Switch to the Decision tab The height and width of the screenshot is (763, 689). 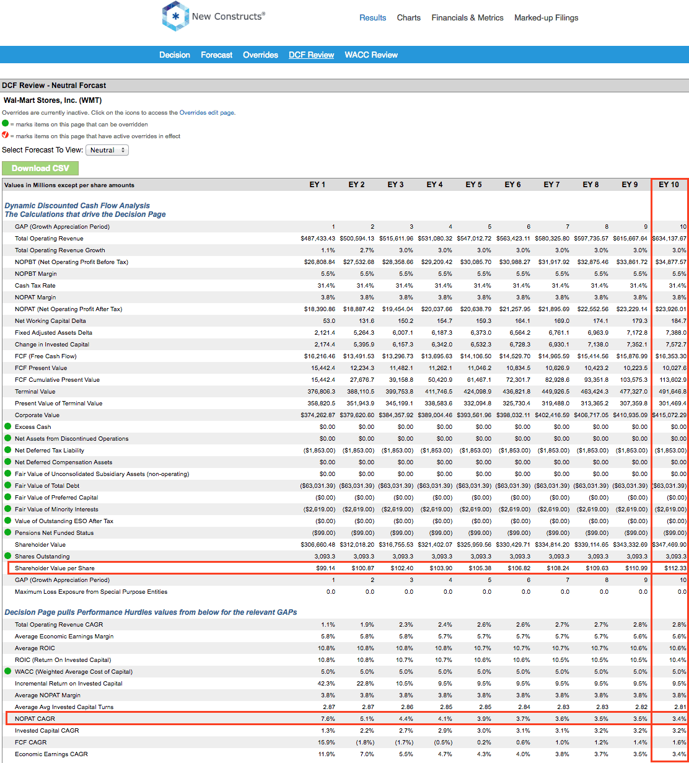click(175, 55)
